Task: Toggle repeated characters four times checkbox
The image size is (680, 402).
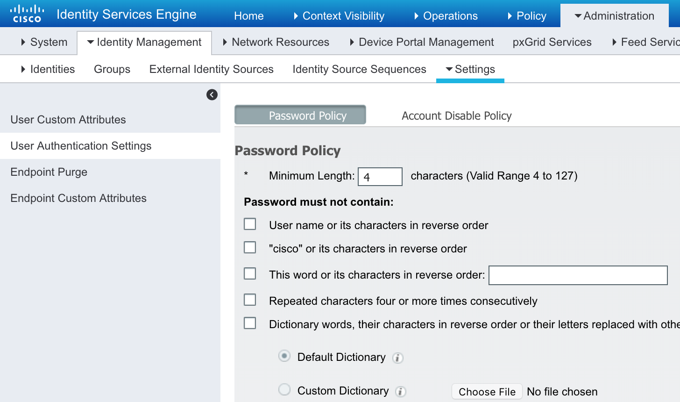Action: [x=250, y=300]
